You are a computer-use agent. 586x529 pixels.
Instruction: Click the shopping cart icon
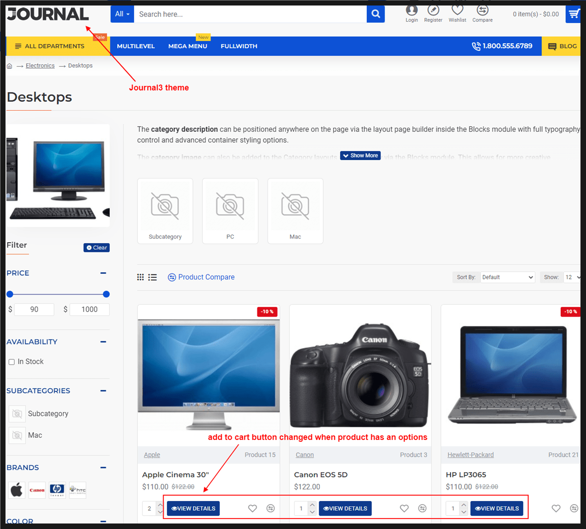click(x=574, y=14)
